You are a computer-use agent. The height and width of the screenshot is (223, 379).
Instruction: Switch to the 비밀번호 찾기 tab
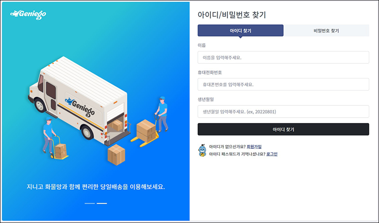coord(326,31)
